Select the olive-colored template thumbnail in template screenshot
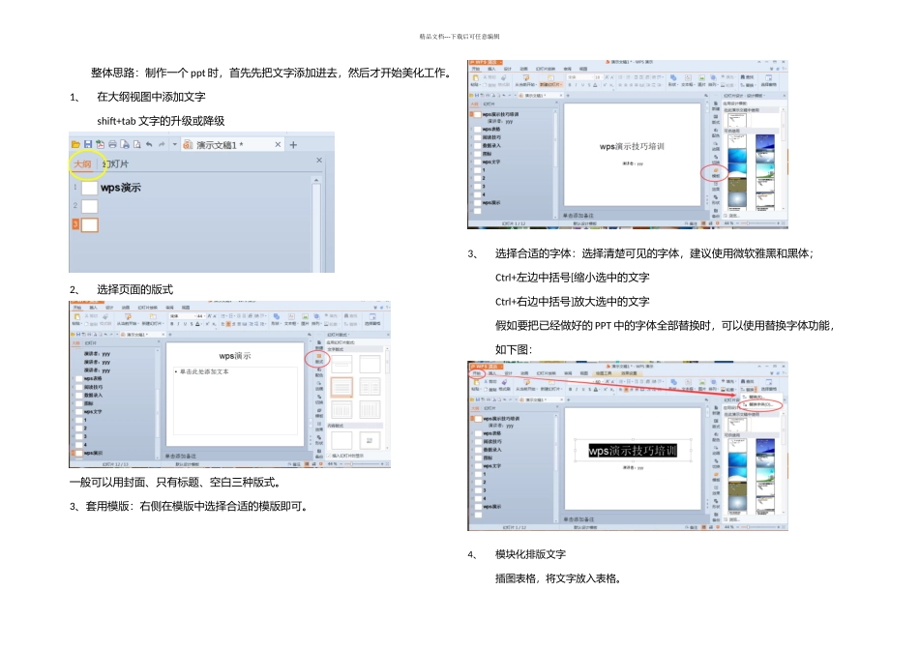 (x=737, y=187)
